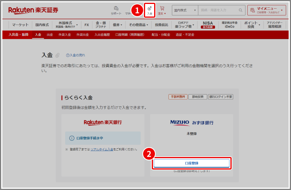The width and height of the screenshot is (291, 190).
Task: Click the 入金の流れ help link
Action: point(76,55)
